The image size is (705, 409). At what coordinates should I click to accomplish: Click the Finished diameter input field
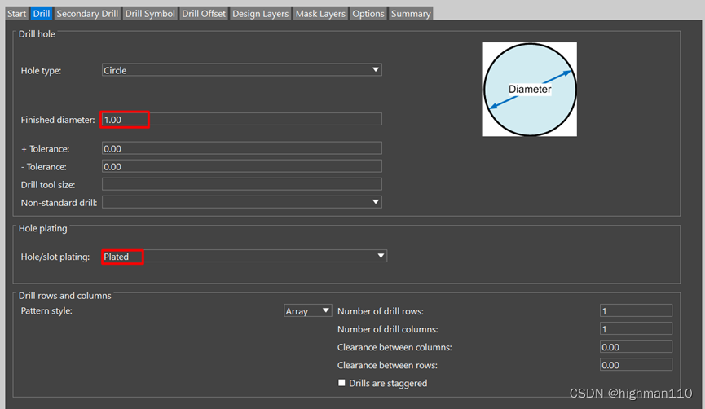(x=241, y=120)
